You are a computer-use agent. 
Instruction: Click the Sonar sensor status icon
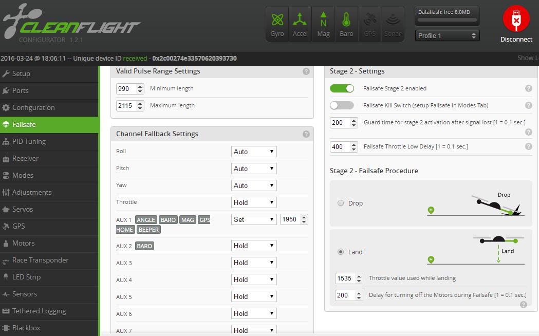point(393,24)
